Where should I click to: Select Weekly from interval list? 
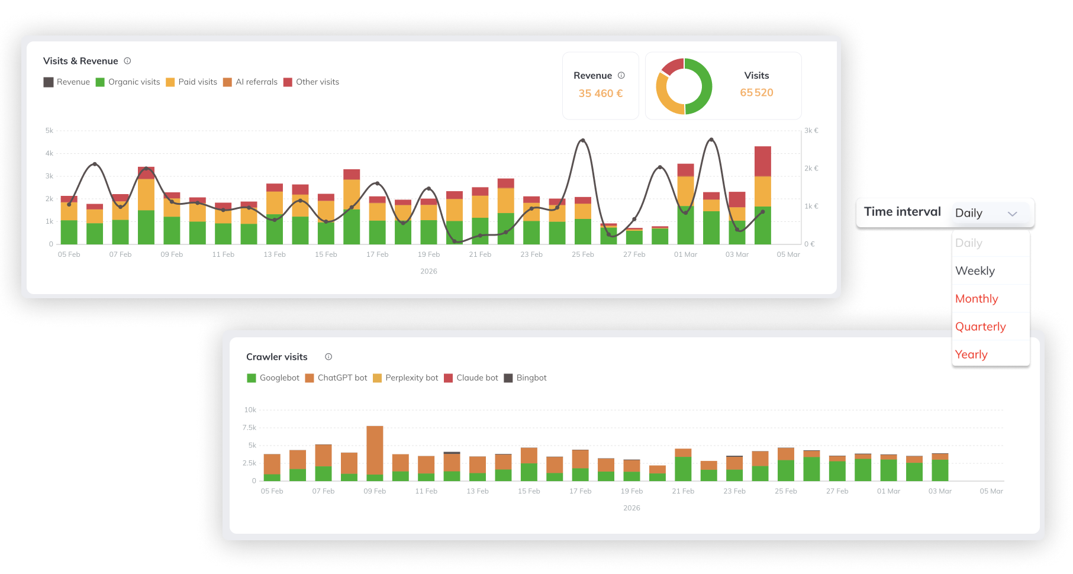975,271
